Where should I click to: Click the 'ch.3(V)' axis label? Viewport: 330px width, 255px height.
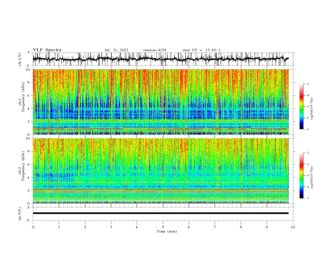pyautogui.click(x=20, y=214)
